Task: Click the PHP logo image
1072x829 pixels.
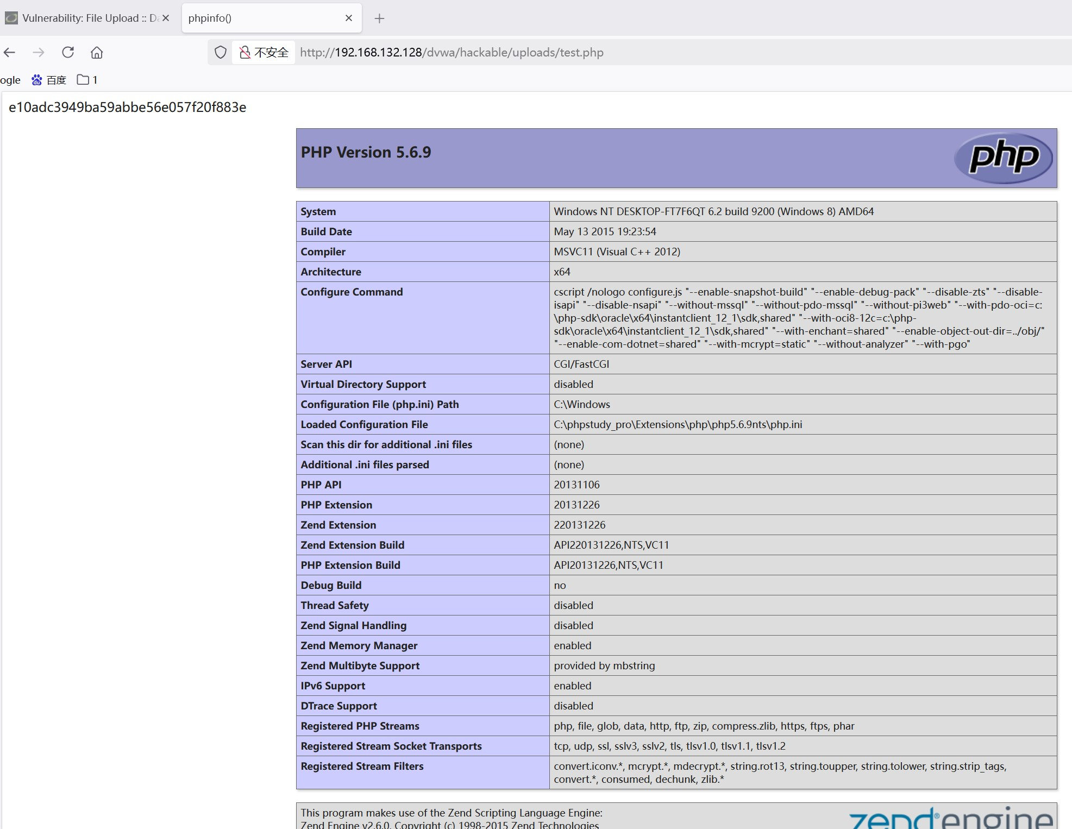Action: [x=1003, y=158]
